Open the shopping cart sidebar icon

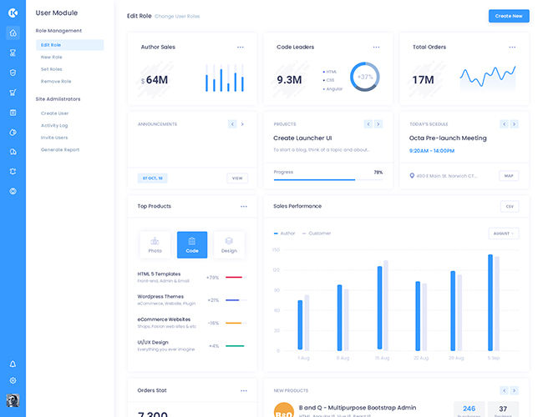click(x=13, y=93)
